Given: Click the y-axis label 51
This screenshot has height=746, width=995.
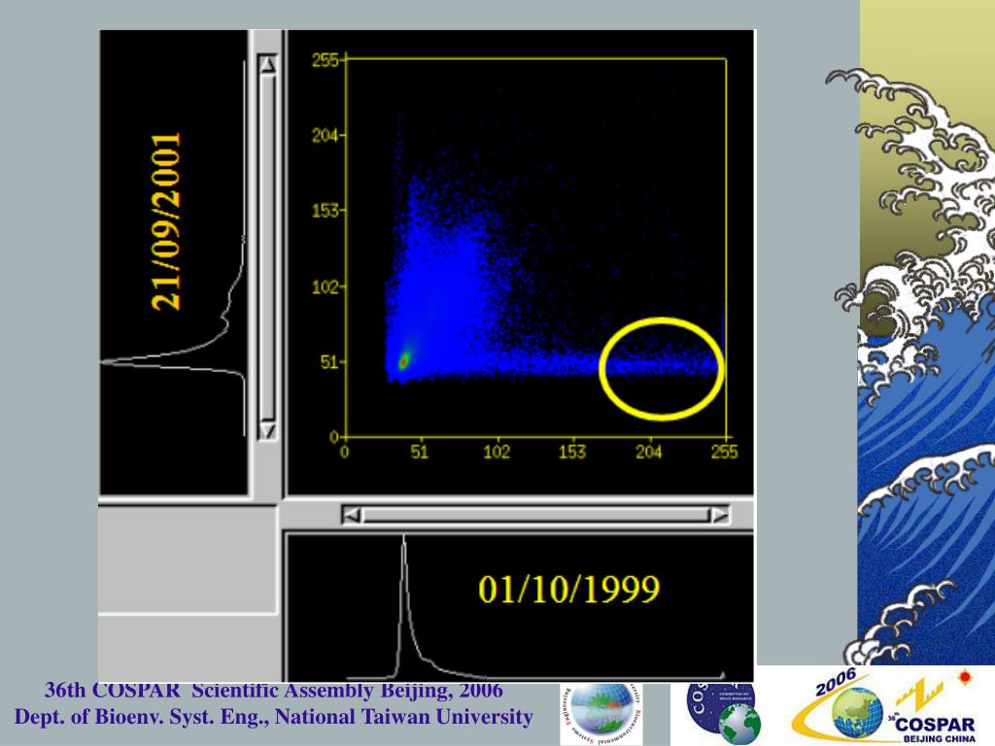Looking at the screenshot, I should coord(330,362).
